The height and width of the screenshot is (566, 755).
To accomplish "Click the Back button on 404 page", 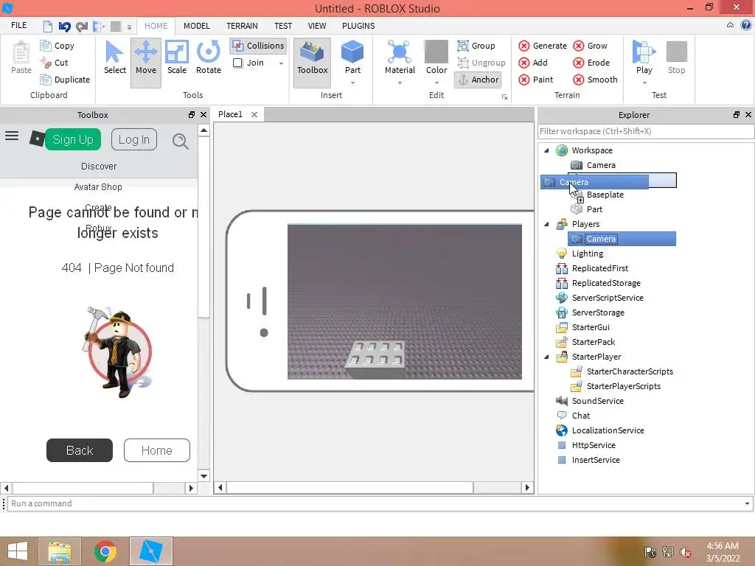I will [x=80, y=450].
